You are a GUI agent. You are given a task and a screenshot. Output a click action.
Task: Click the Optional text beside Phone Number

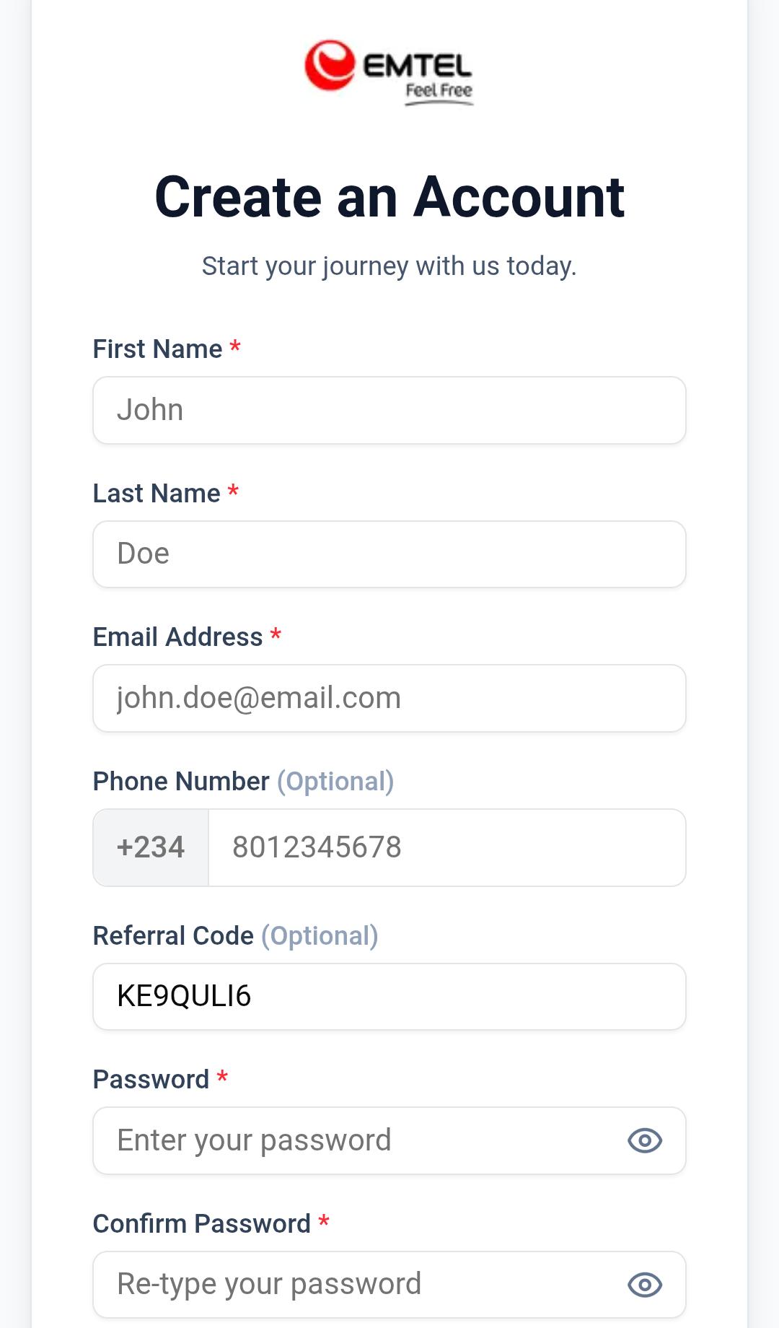pyautogui.click(x=336, y=781)
